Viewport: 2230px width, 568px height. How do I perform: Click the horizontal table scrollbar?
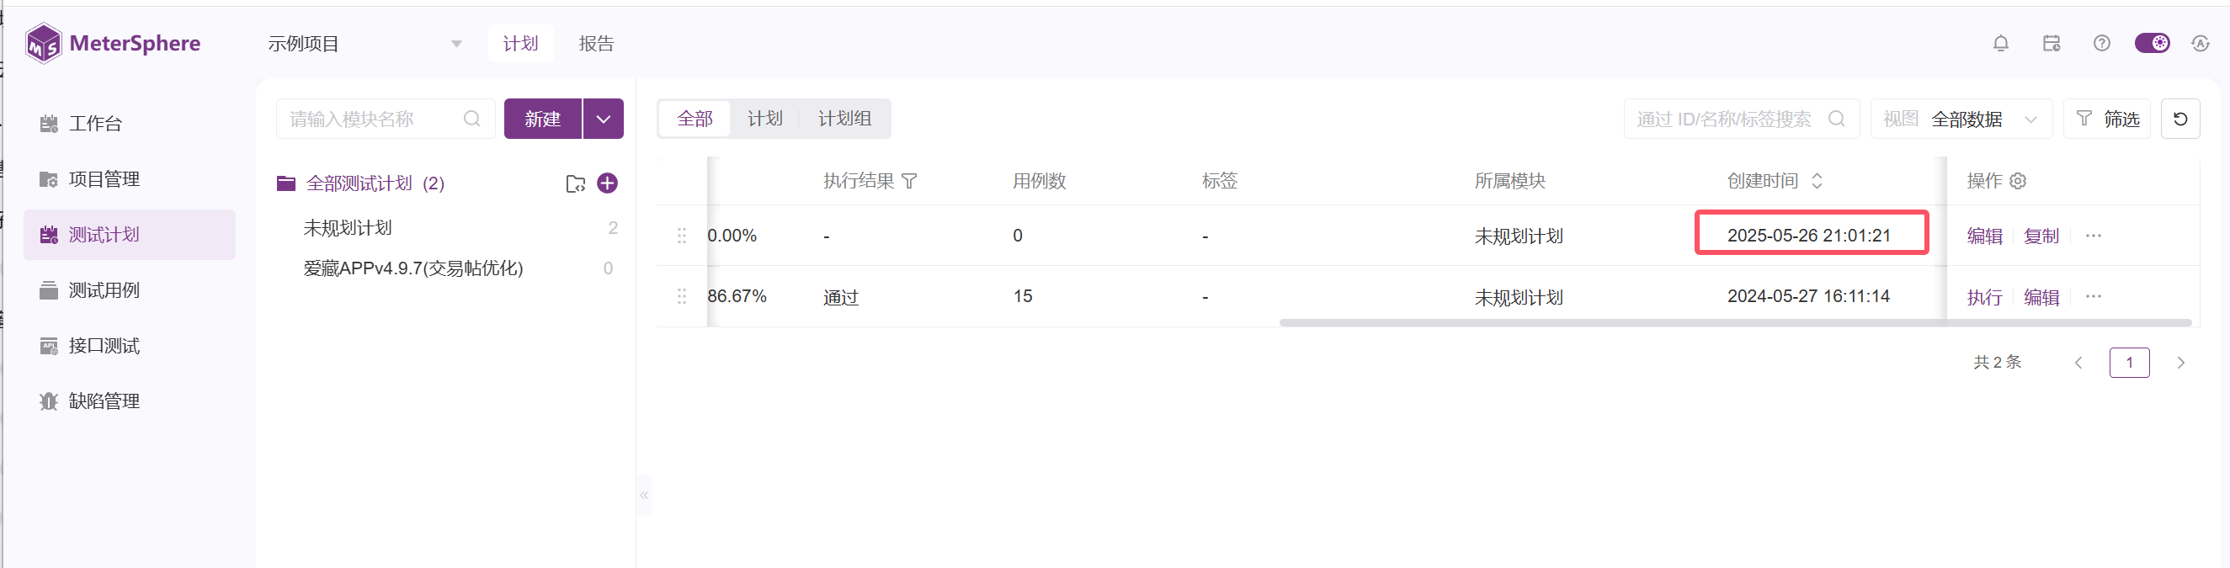pyautogui.click(x=1735, y=323)
